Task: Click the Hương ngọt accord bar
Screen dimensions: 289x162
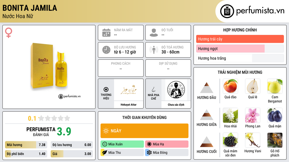Action: (x=240, y=48)
